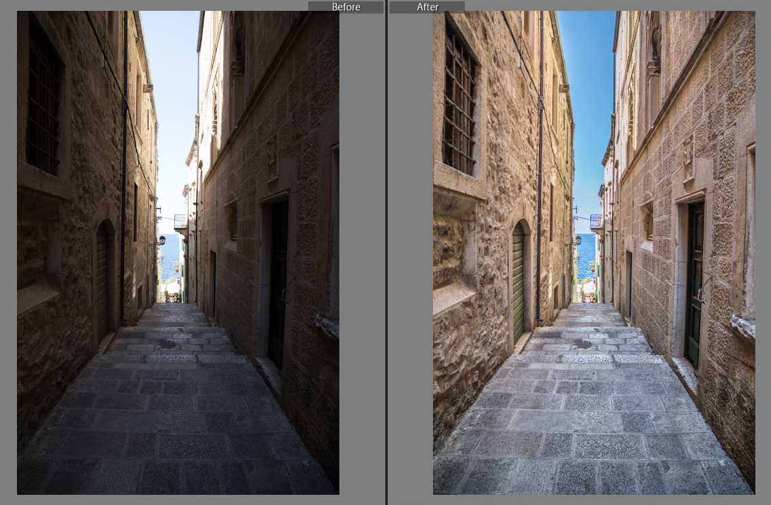
Task: Click the balcony railing in the After photo
Action: 596,221
